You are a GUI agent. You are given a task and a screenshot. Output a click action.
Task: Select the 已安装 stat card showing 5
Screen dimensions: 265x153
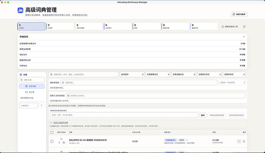pyautogui.click(x=31, y=27)
